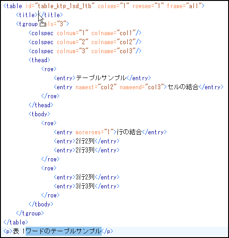Image resolution: width=229 pixels, height=238 pixels.
Task: Click the closing thead tag
Action: pos(41,105)
